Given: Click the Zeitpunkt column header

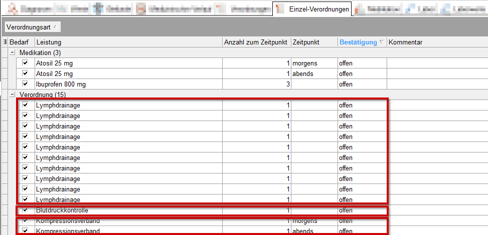Looking at the screenshot, I should click(313, 42).
